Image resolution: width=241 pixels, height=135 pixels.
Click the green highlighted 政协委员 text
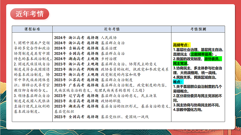click(213, 59)
